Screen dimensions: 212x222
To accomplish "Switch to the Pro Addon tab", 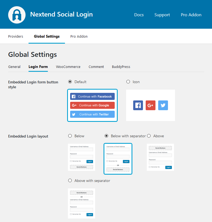I will pos(79,36).
